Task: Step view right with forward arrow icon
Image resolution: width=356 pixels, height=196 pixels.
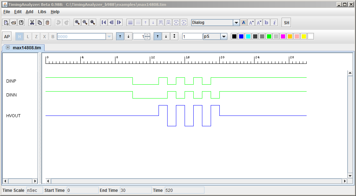Action: pos(119,23)
